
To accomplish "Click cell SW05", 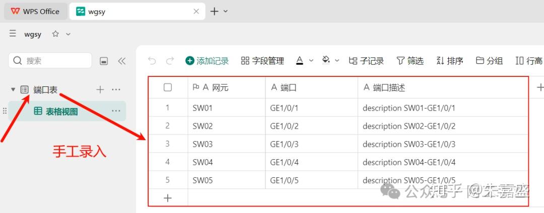I will point(227,180).
